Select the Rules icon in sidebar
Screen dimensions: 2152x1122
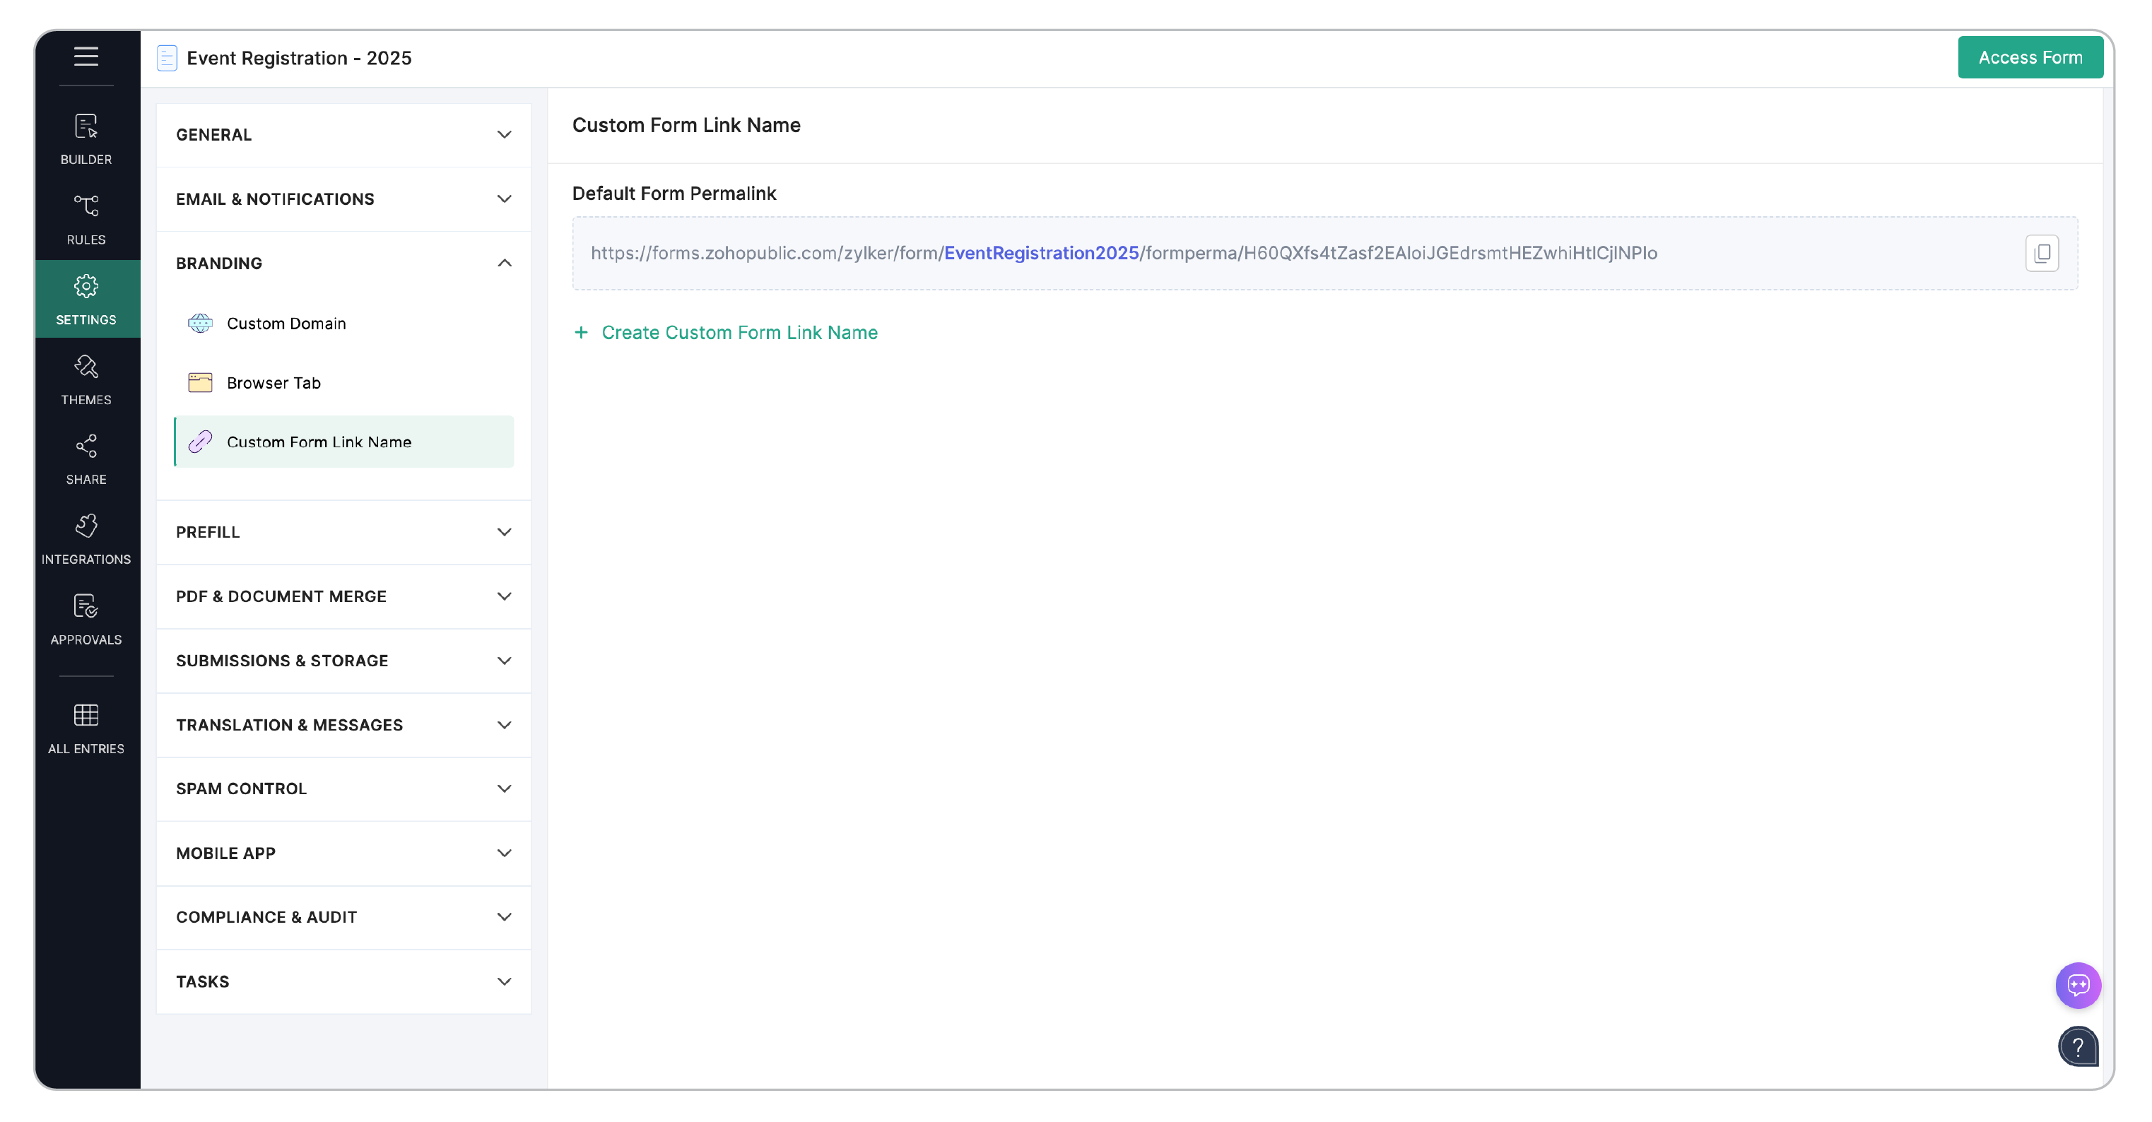point(86,218)
